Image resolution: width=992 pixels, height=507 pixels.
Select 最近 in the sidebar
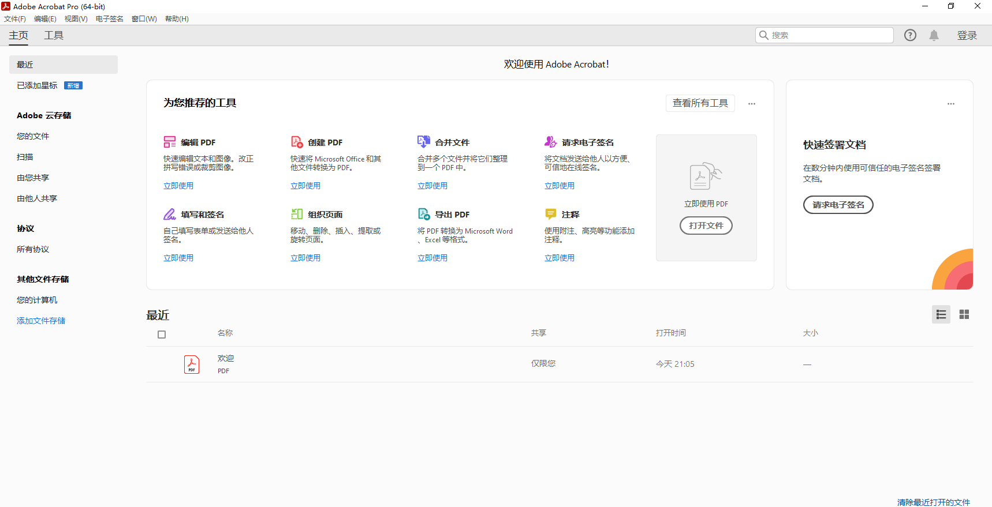pos(64,65)
